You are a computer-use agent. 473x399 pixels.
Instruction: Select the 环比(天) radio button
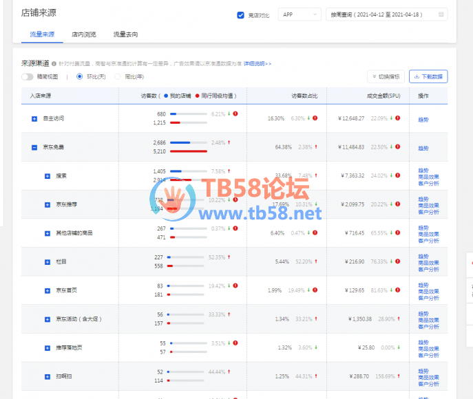(x=79, y=76)
